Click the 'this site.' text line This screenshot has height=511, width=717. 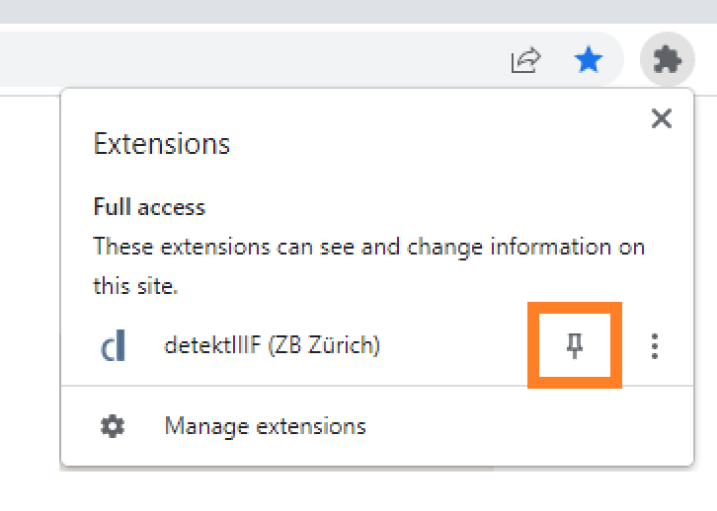click(134, 287)
